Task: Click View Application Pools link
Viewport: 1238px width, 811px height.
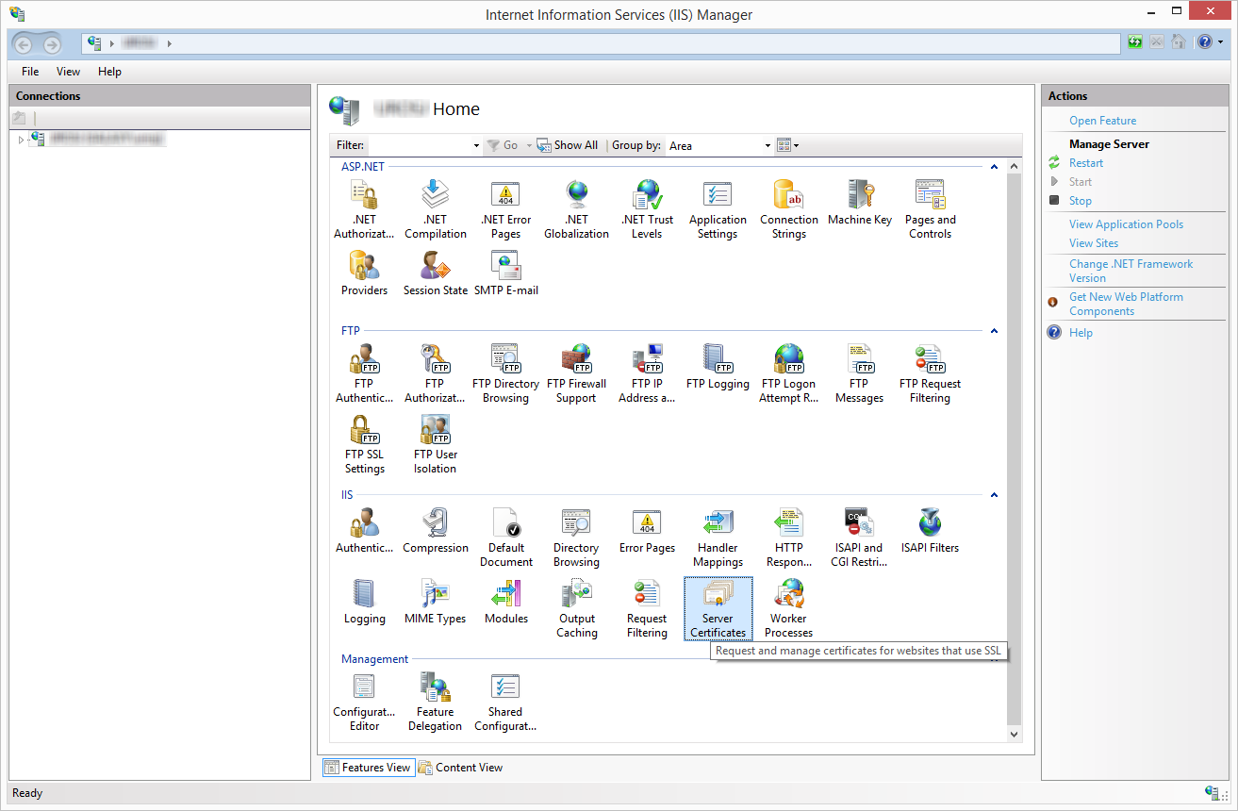Action: pos(1126,224)
